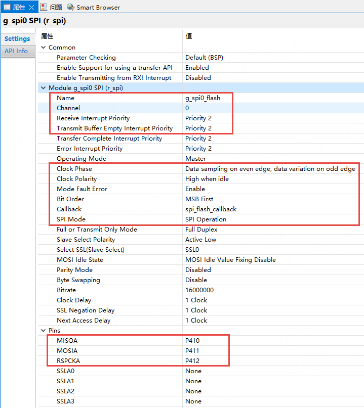Click the Problems tab icon
The height and width of the screenshot is (408, 364).
coord(44,7)
